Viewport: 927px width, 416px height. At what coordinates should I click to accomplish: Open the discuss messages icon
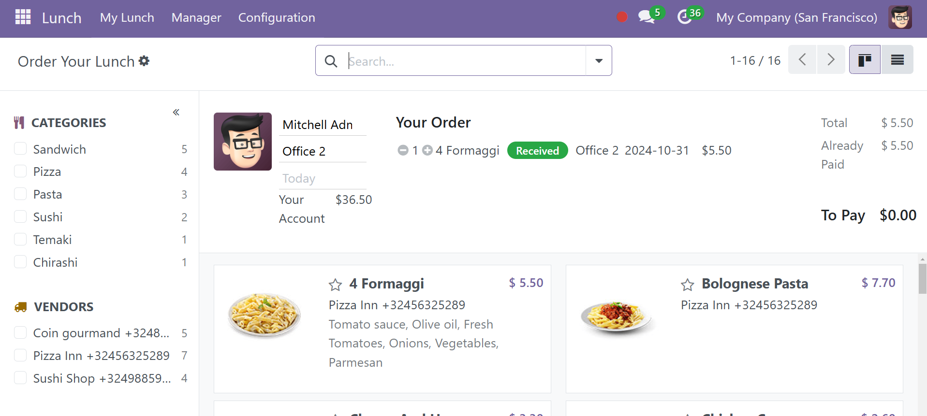[646, 17]
